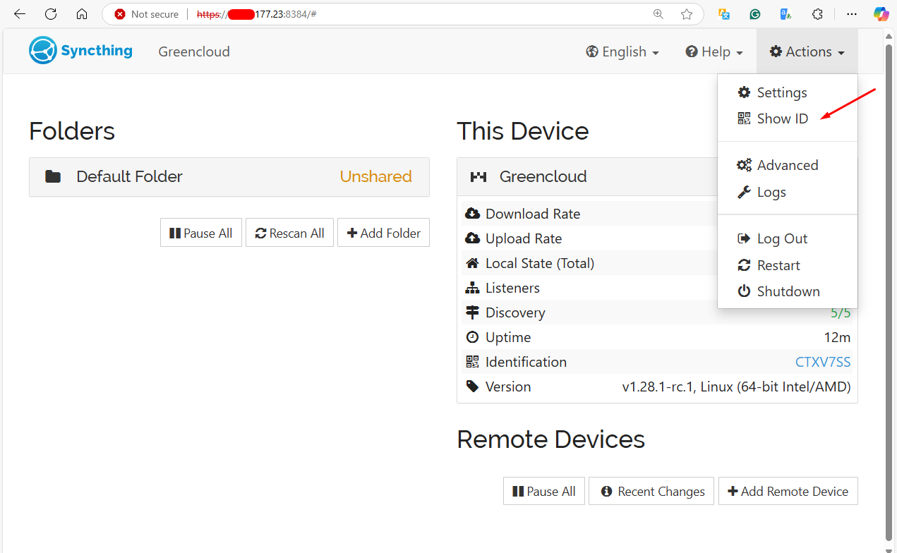Click the Unshared folder status text
Image resolution: width=897 pixels, height=553 pixels.
375,176
